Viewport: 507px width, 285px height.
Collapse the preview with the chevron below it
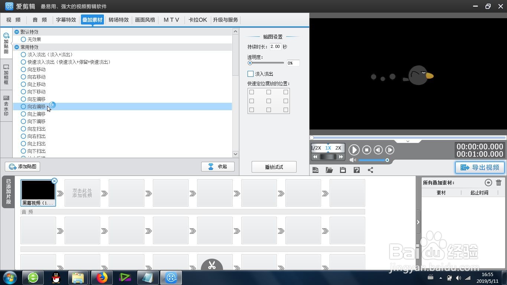pos(408,141)
